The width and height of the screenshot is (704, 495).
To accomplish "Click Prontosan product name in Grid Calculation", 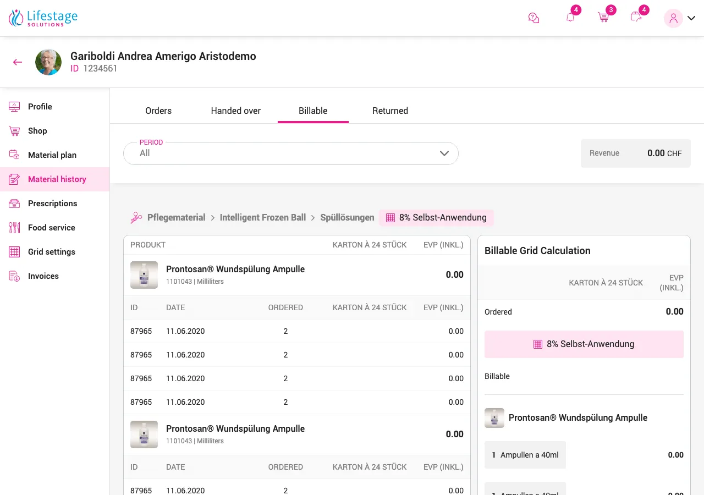I will tap(578, 418).
